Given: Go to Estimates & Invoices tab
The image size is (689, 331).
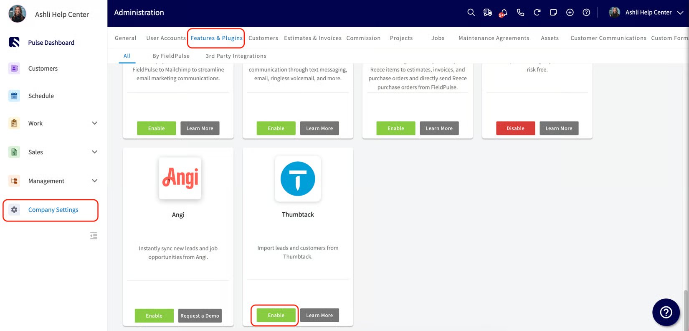Looking at the screenshot, I should [313, 38].
